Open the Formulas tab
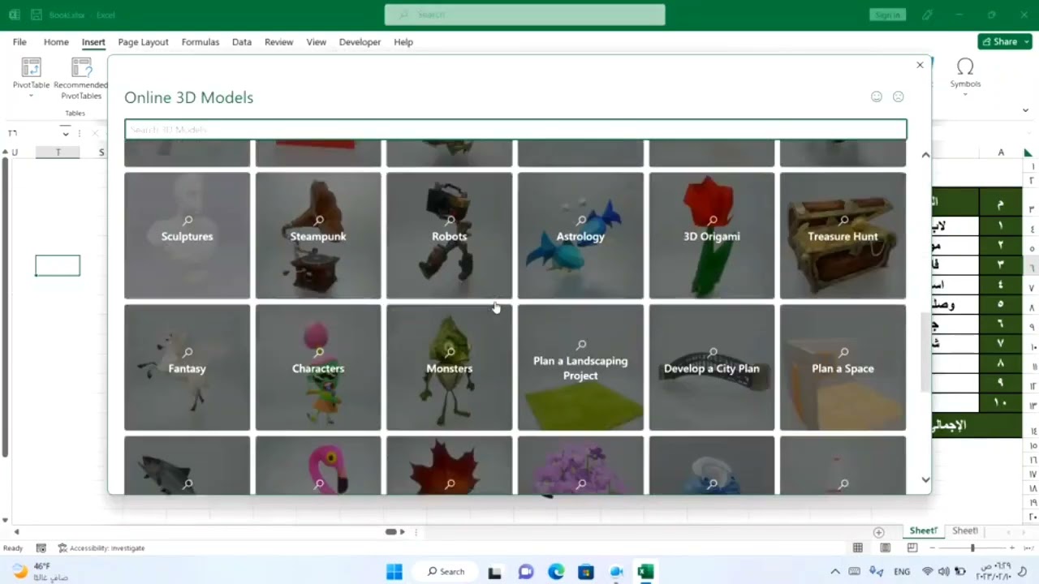This screenshot has height=584, width=1039. pos(200,42)
